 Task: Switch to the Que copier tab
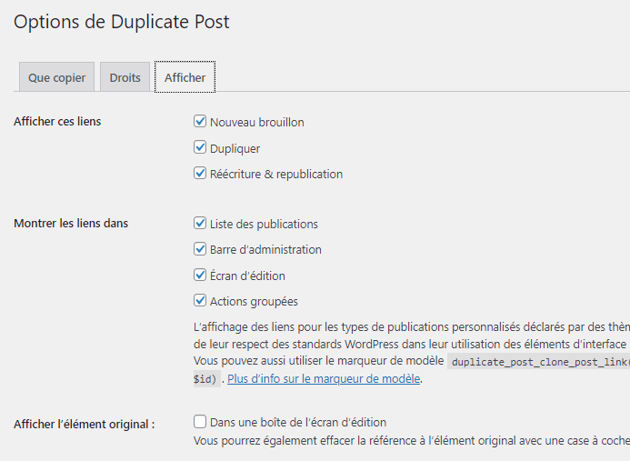[56, 76]
